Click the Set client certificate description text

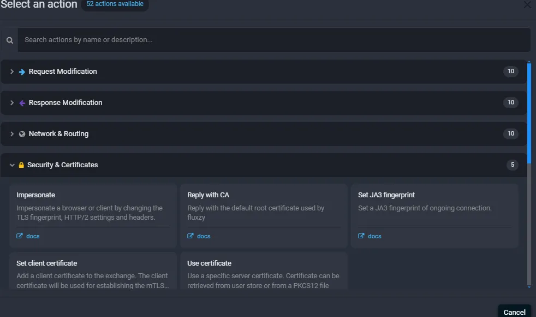(93, 281)
